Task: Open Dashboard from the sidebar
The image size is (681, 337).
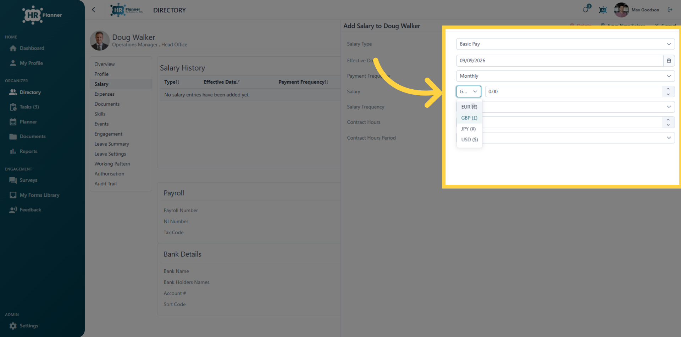Action: tap(32, 48)
